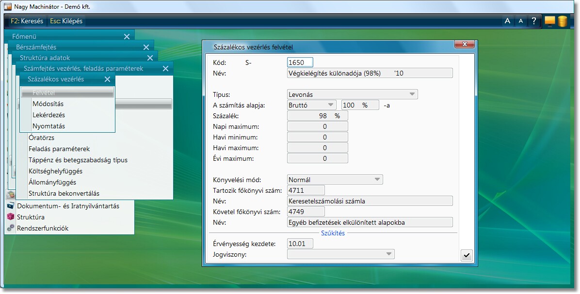Viewport: 580px width, 294px height.
Task: Click the smaller font size icon
Action: click(x=520, y=21)
